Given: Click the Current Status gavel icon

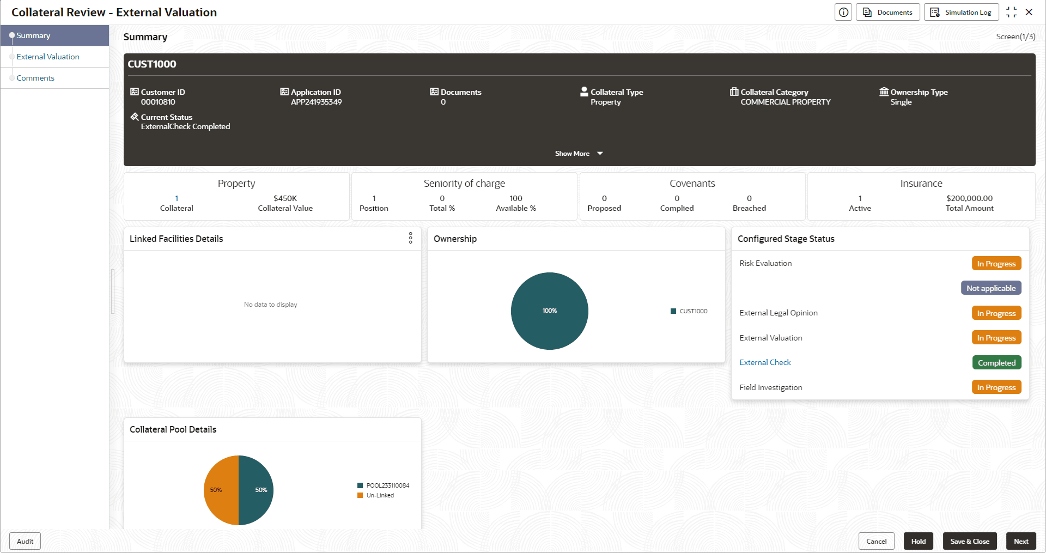Looking at the screenshot, I should [134, 117].
